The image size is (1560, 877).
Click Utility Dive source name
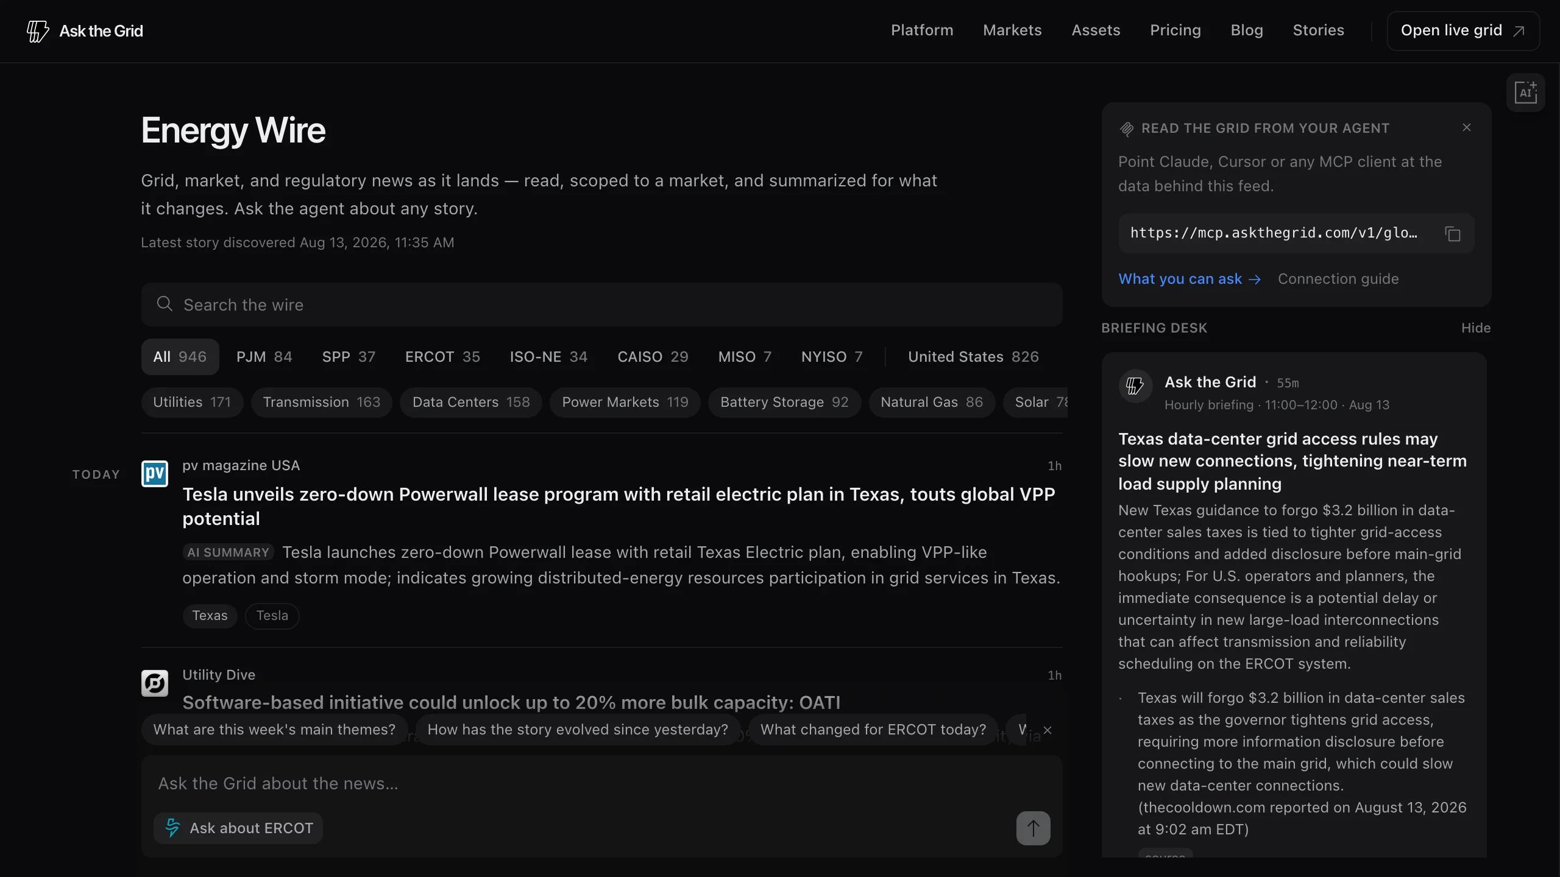coord(219,675)
